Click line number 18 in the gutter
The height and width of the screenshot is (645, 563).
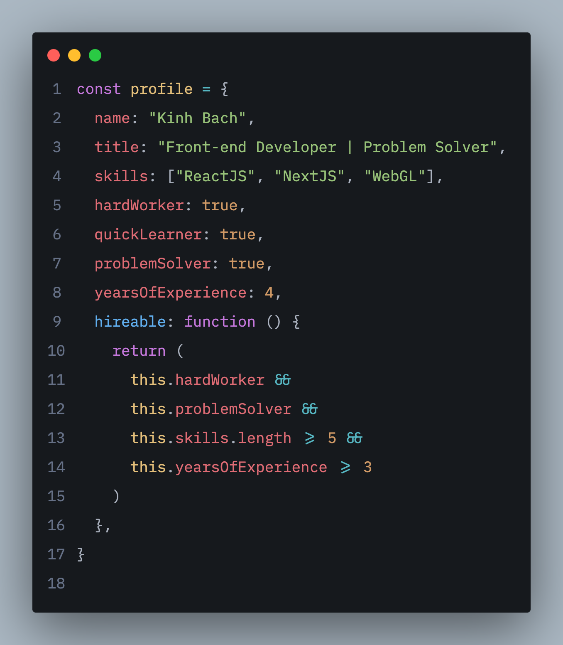(x=56, y=583)
